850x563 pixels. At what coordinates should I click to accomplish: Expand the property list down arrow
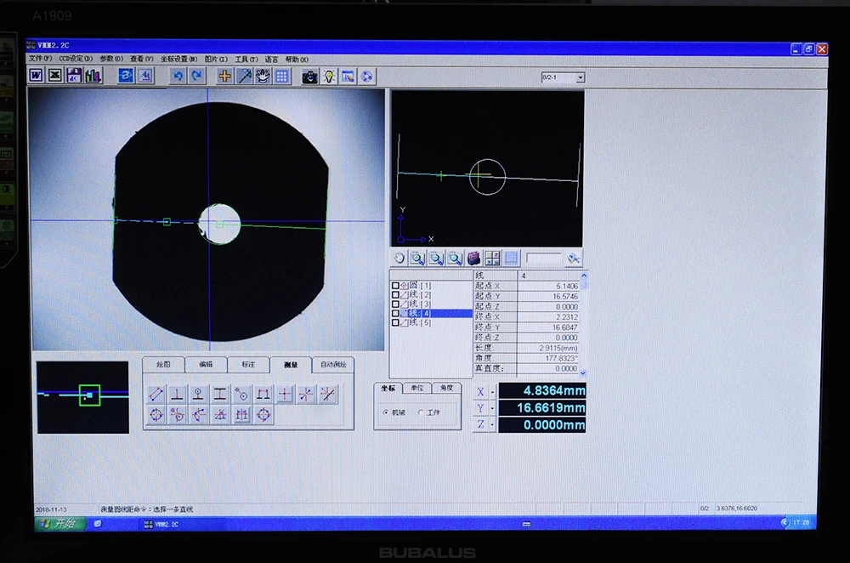coord(583,372)
